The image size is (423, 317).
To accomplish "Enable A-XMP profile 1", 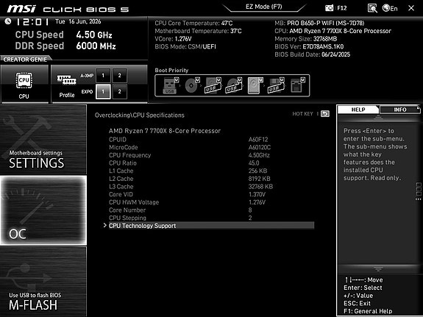I will click(103, 76).
